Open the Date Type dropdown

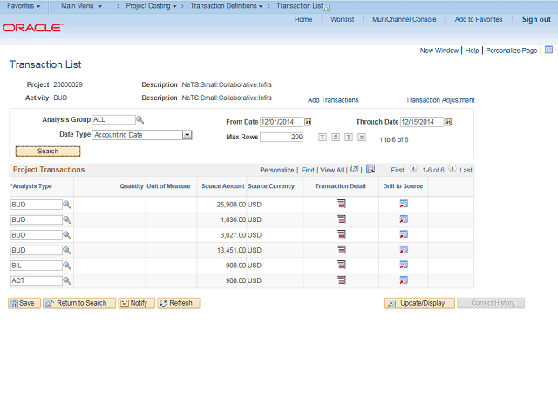coord(187,135)
